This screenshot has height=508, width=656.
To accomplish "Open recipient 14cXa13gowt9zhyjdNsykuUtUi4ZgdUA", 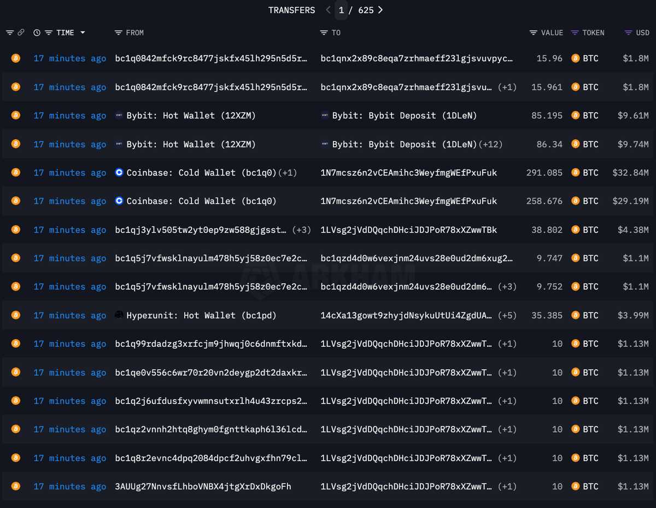I will pyautogui.click(x=407, y=315).
